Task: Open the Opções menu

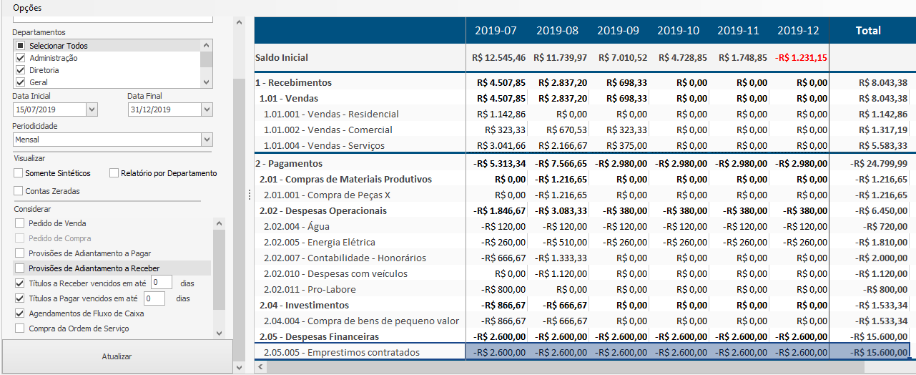Action: [x=27, y=8]
